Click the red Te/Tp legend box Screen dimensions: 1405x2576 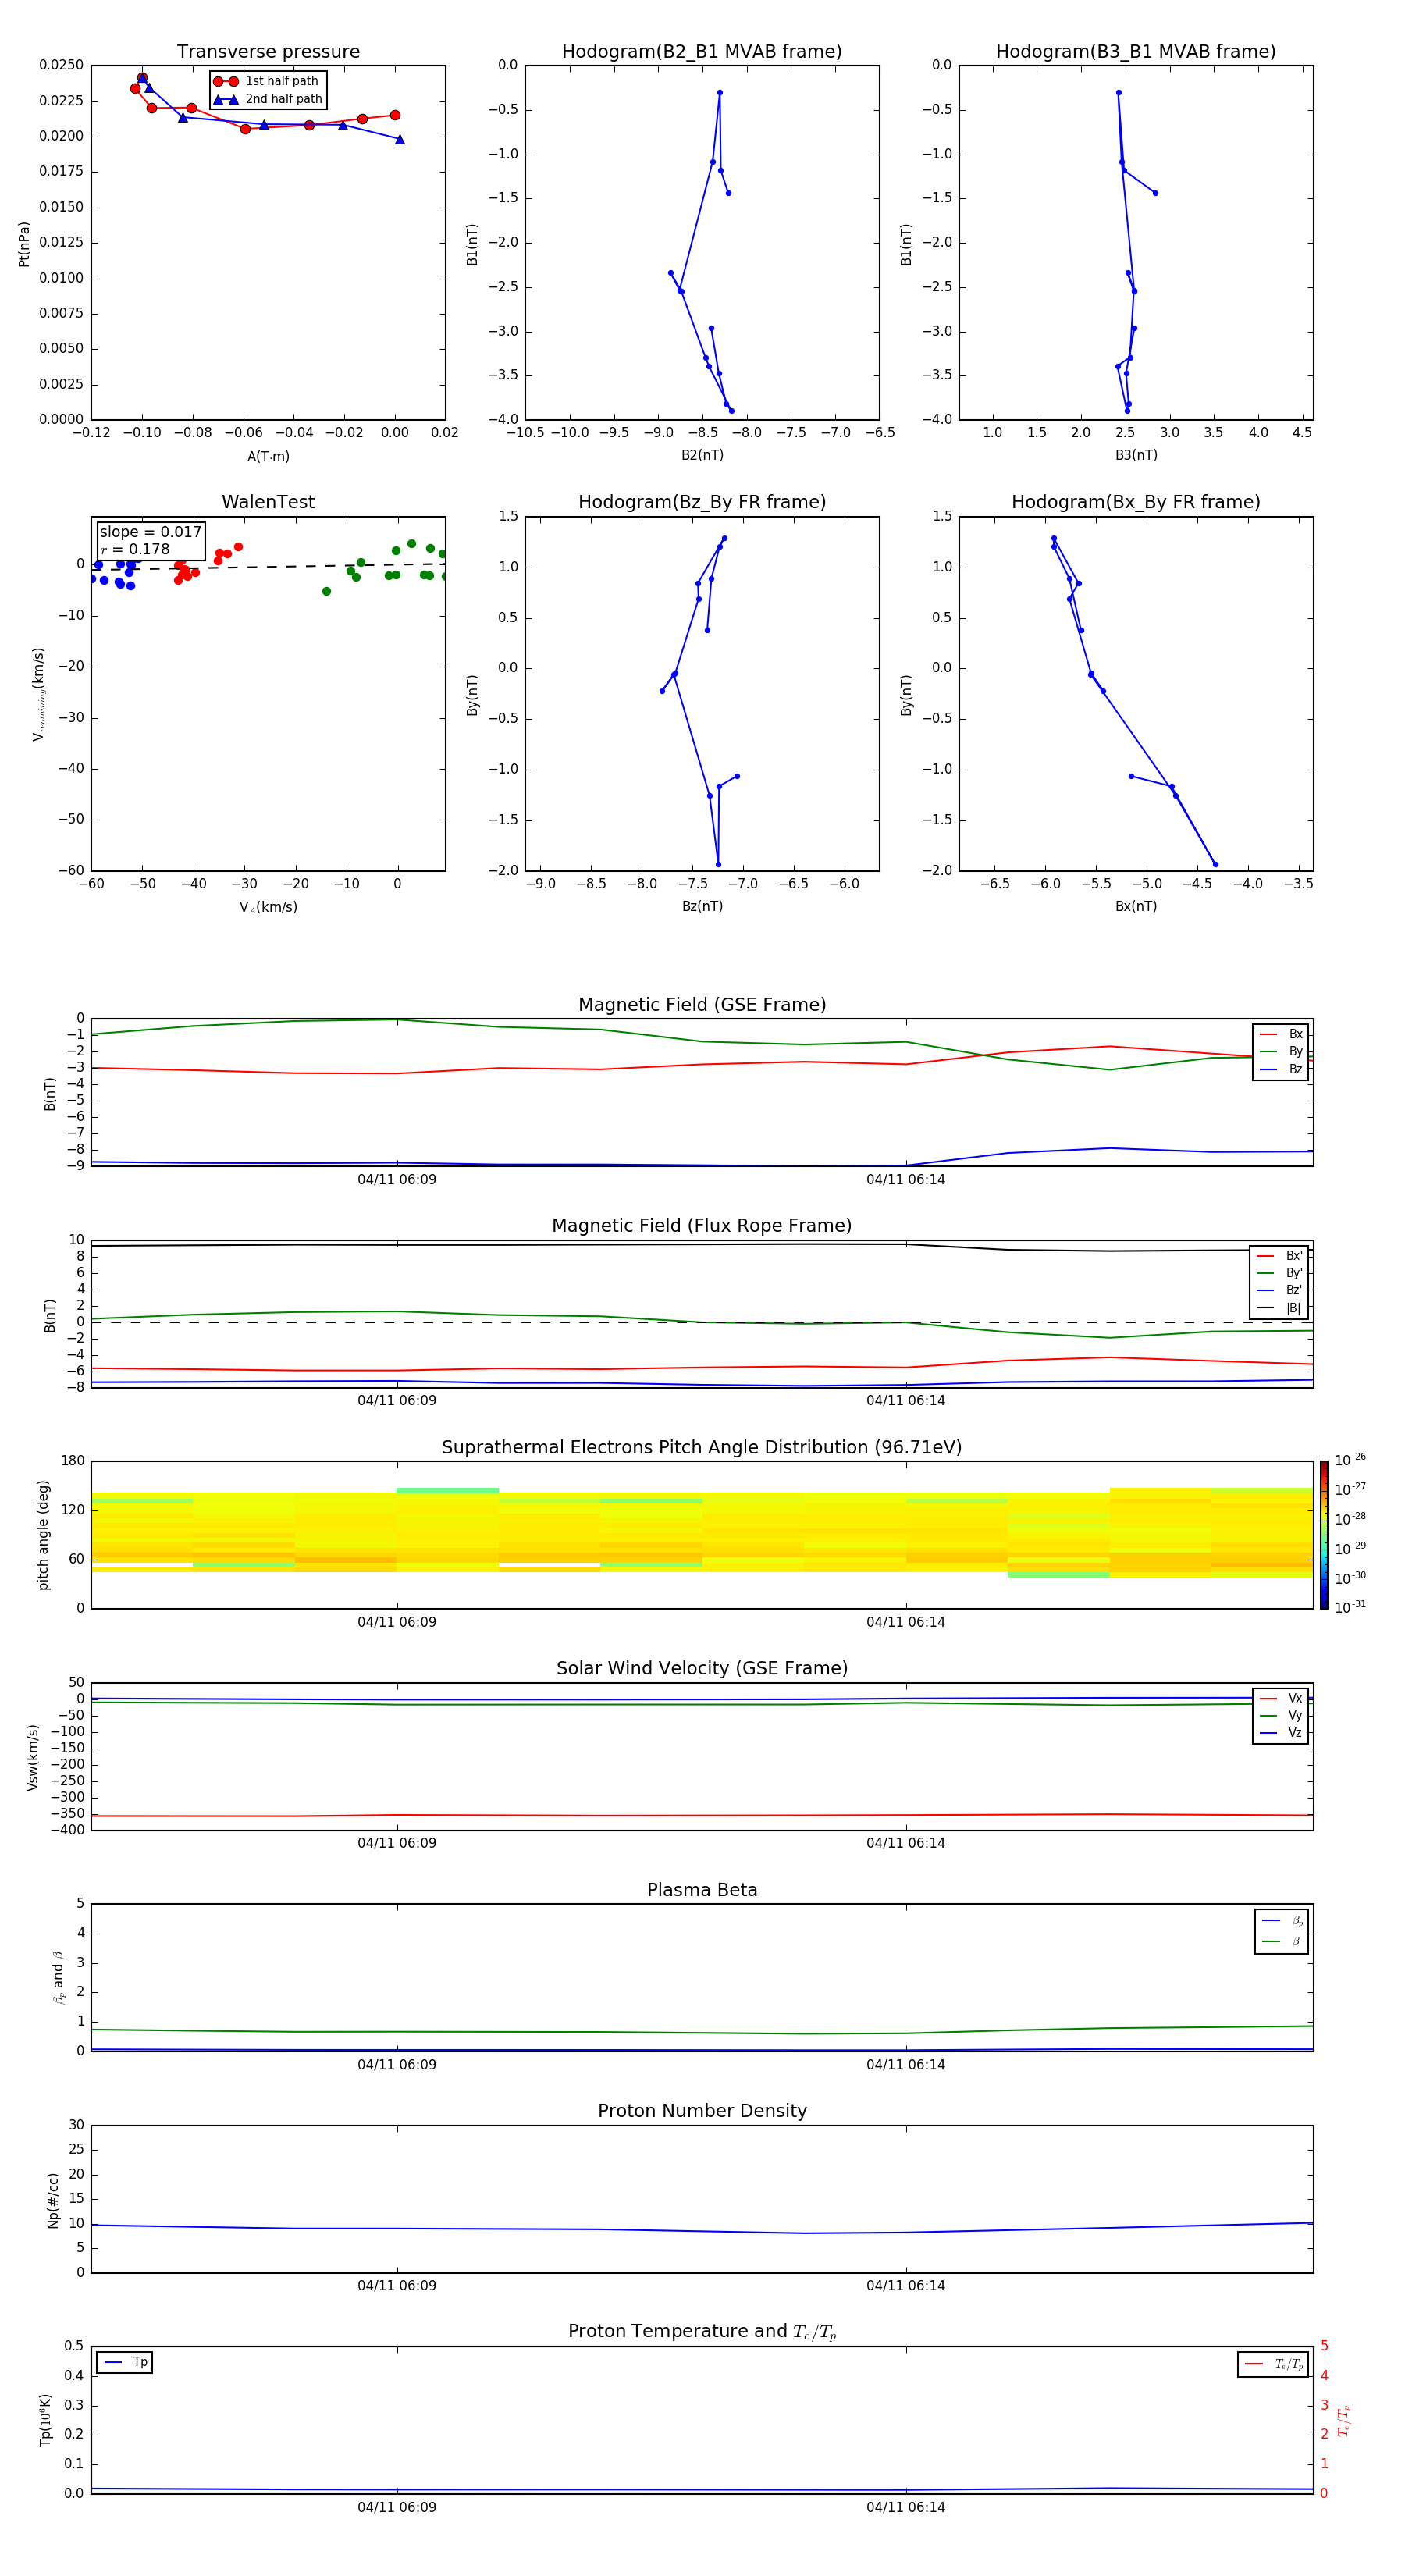pyautogui.click(x=1272, y=2364)
